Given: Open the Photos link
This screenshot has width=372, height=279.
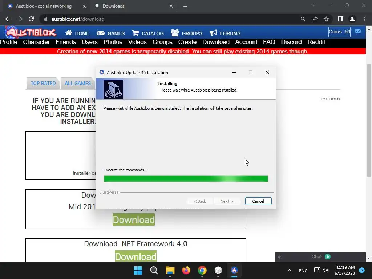Looking at the screenshot, I should pyautogui.click(x=113, y=42).
